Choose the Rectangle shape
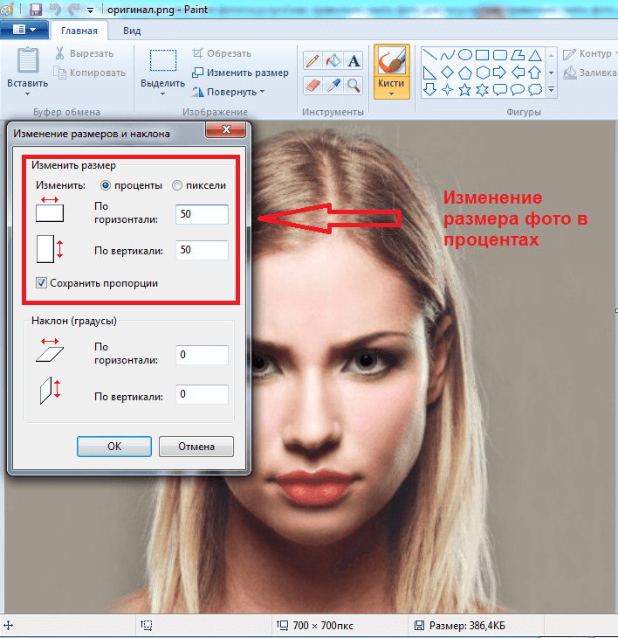Image resolution: width=618 pixels, height=638 pixels. click(483, 54)
